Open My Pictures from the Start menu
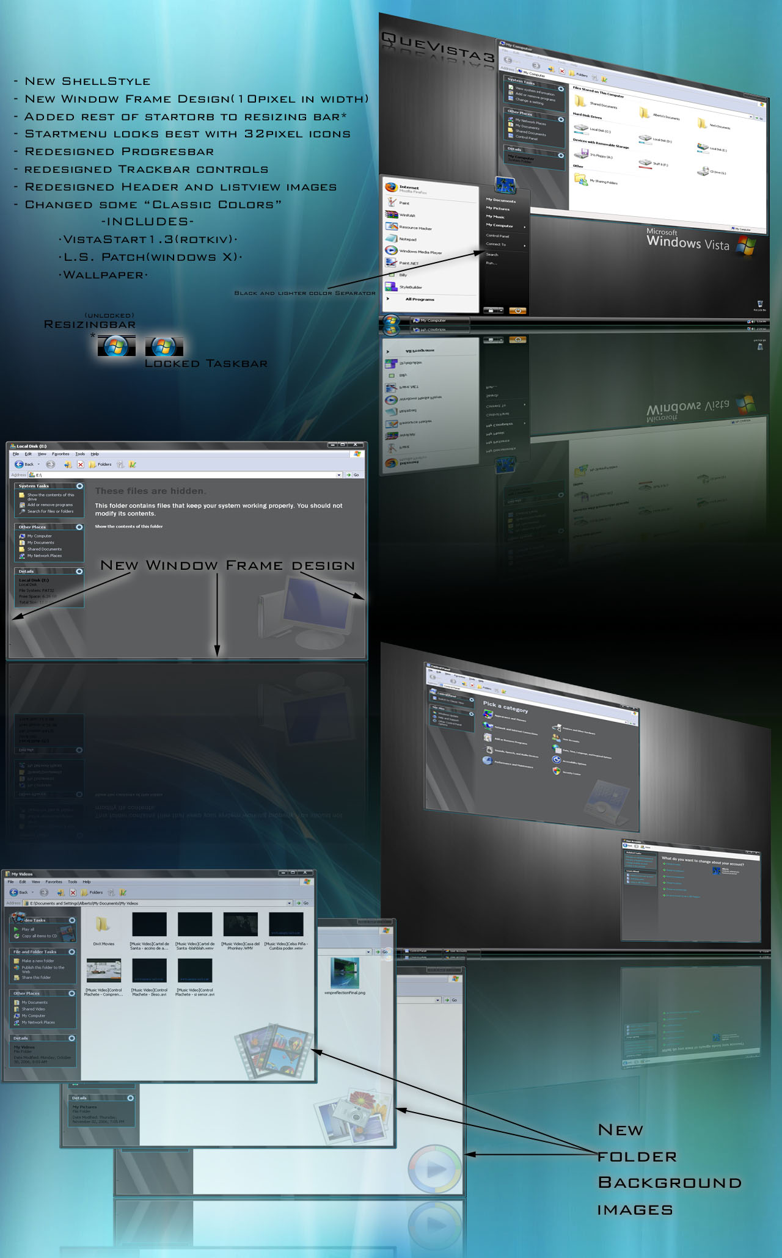Viewport: 782px width, 1258px height. [x=498, y=208]
